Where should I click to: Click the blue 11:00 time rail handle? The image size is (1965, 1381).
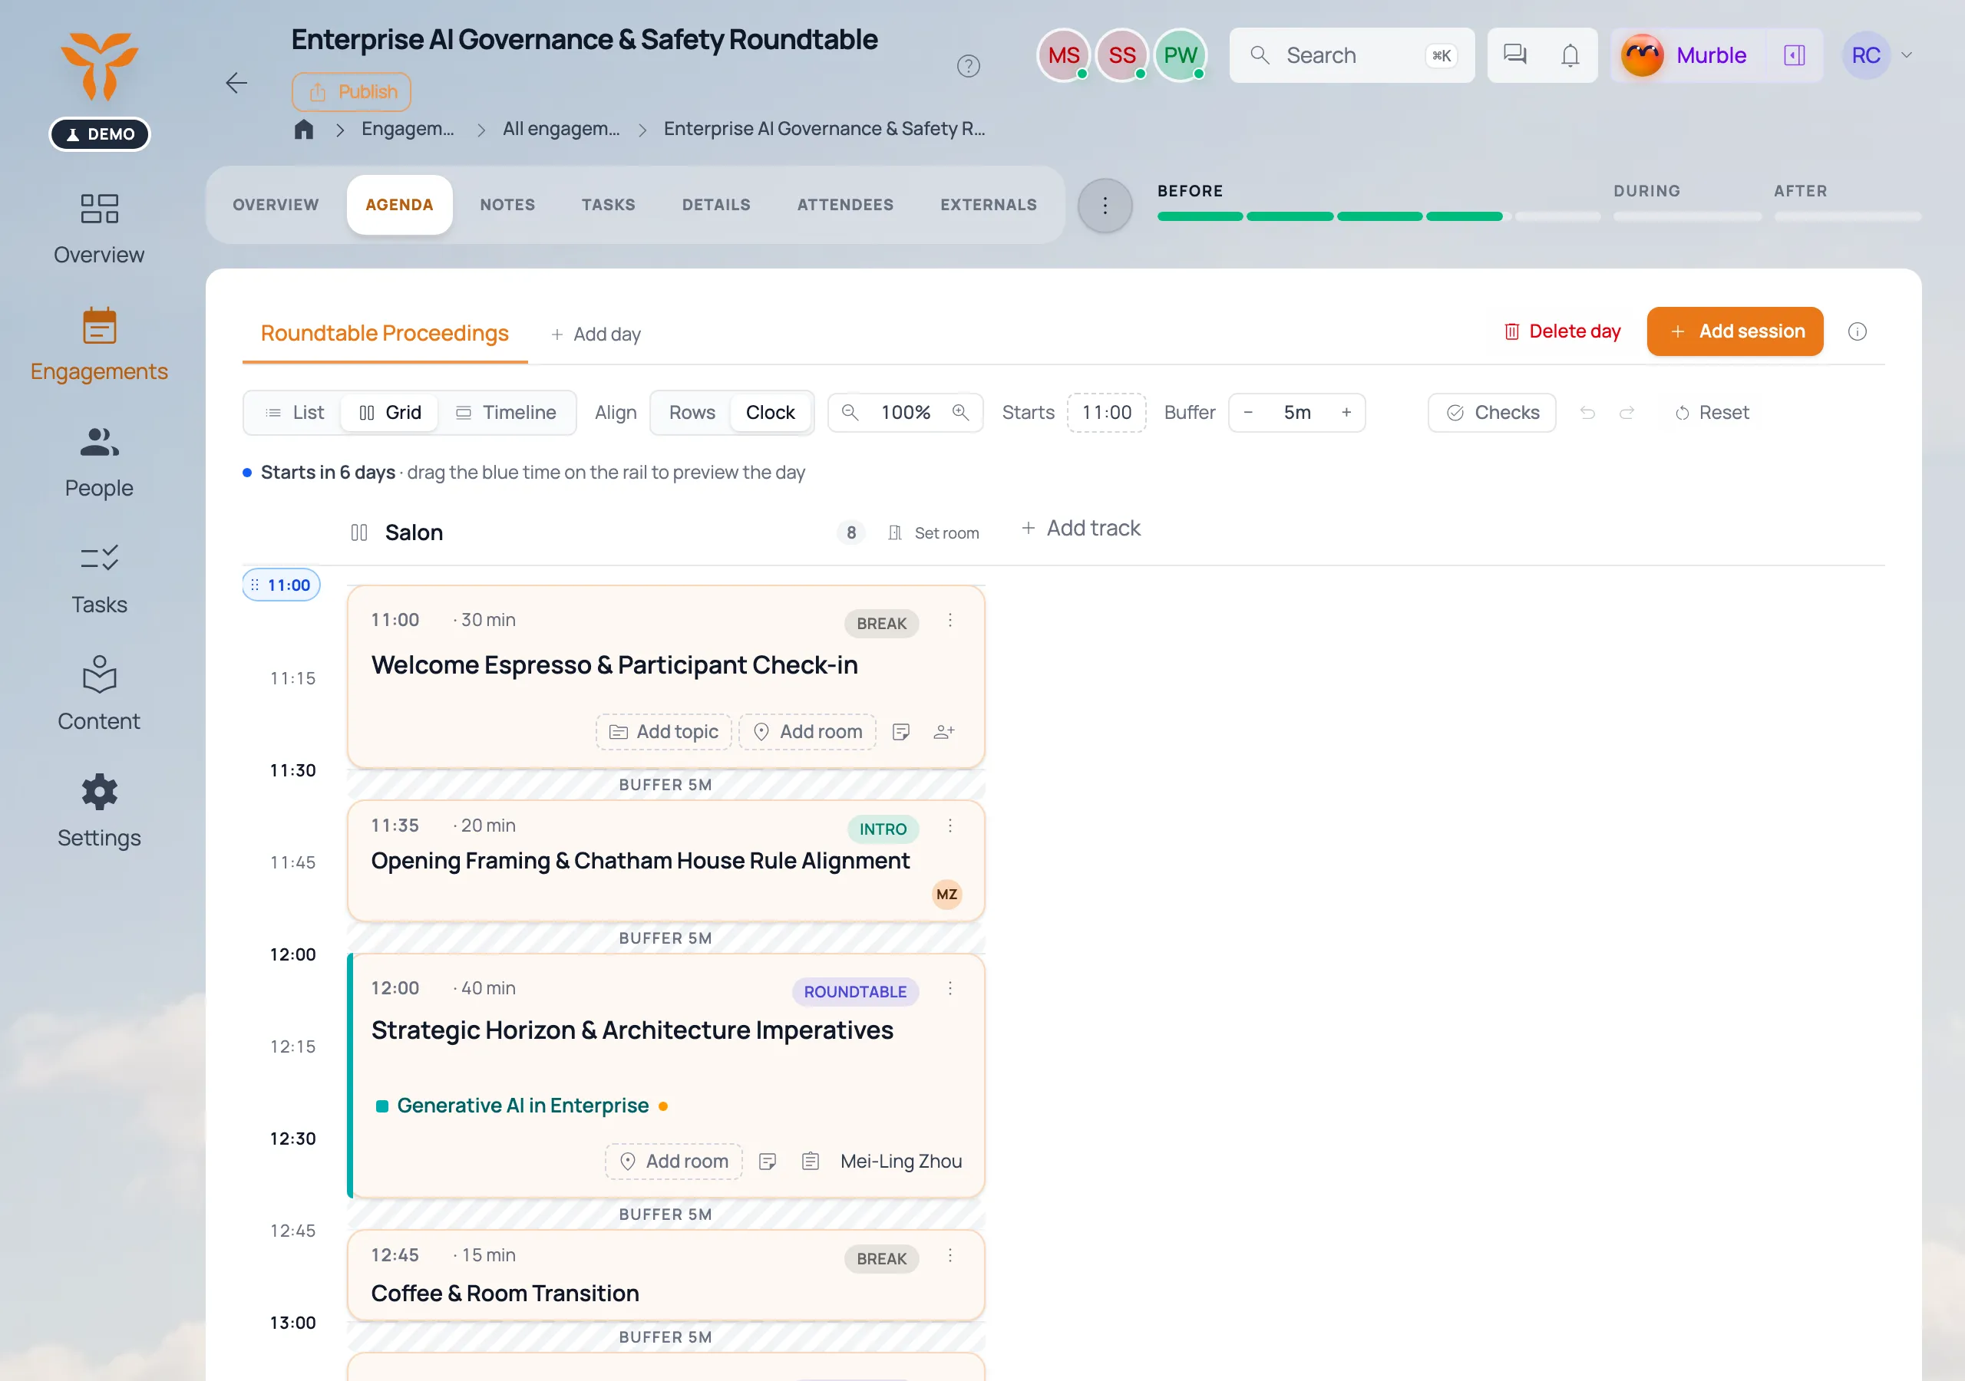click(x=282, y=585)
